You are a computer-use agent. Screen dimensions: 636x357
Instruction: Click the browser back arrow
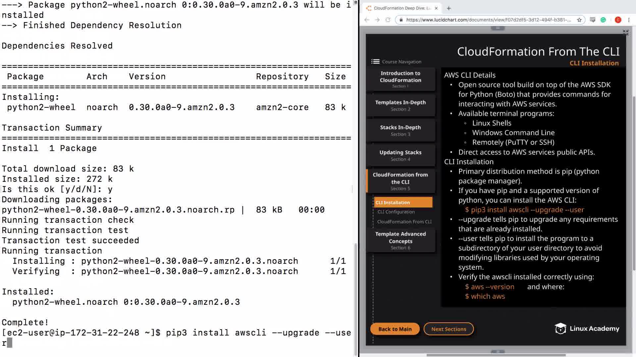[x=367, y=20]
